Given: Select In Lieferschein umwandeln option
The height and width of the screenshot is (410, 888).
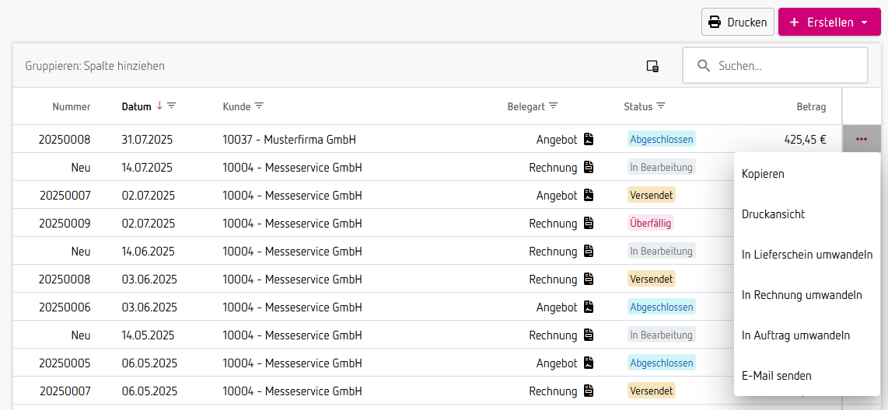Looking at the screenshot, I should click(806, 255).
